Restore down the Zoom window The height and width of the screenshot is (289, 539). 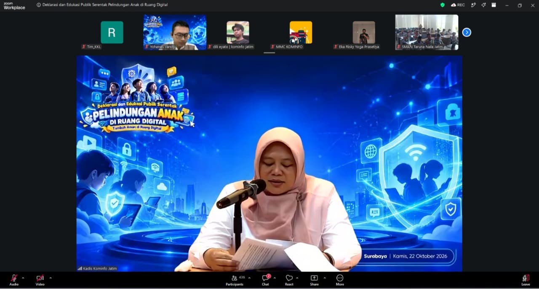coord(520,5)
